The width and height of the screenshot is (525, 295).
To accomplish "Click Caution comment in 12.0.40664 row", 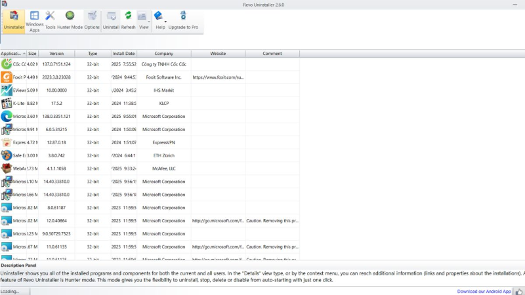I will click(272, 220).
